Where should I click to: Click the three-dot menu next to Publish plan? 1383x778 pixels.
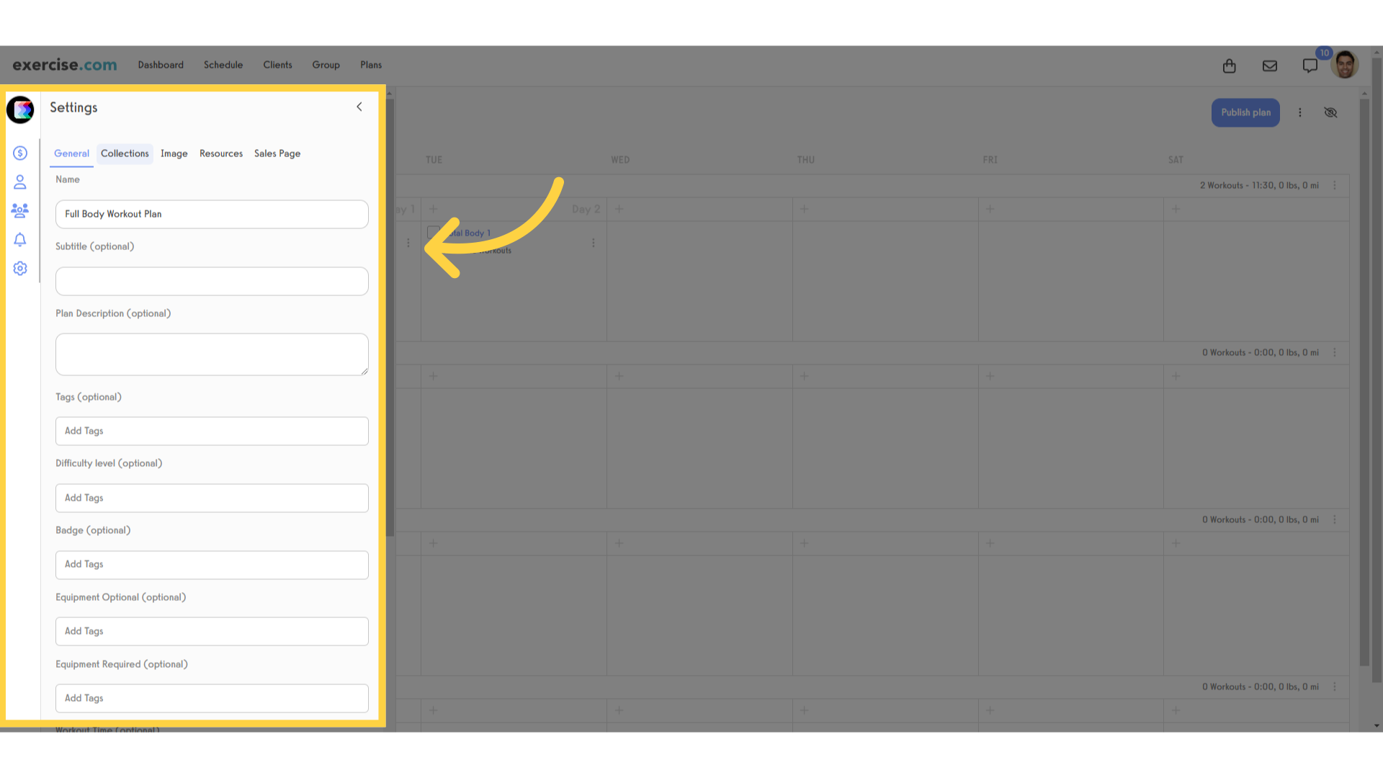point(1300,112)
